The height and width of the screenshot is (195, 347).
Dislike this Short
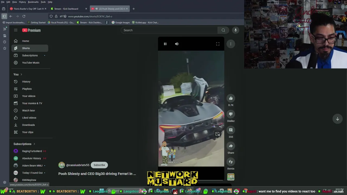[x=231, y=114]
